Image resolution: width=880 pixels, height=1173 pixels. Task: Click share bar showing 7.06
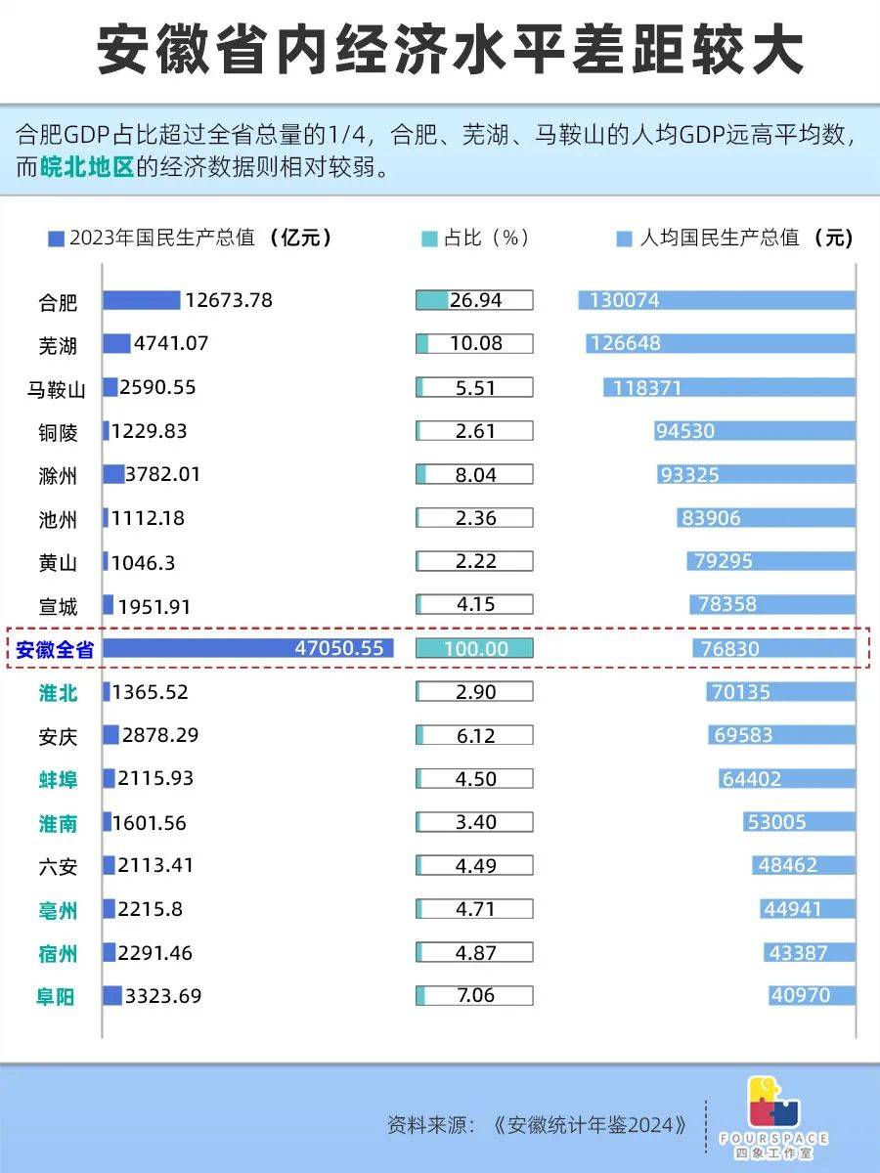tap(474, 996)
